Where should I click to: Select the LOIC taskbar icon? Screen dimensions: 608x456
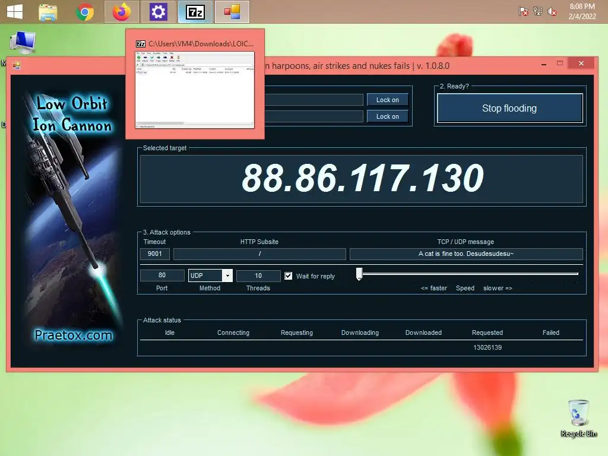(232, 12)
